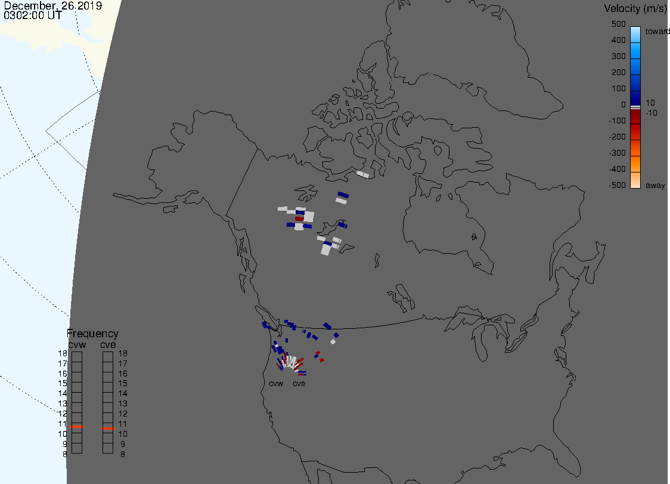Click 18 on the cve frequency scale
The height and width of the screenshot is (484, 670).
(x=123, y=353)
